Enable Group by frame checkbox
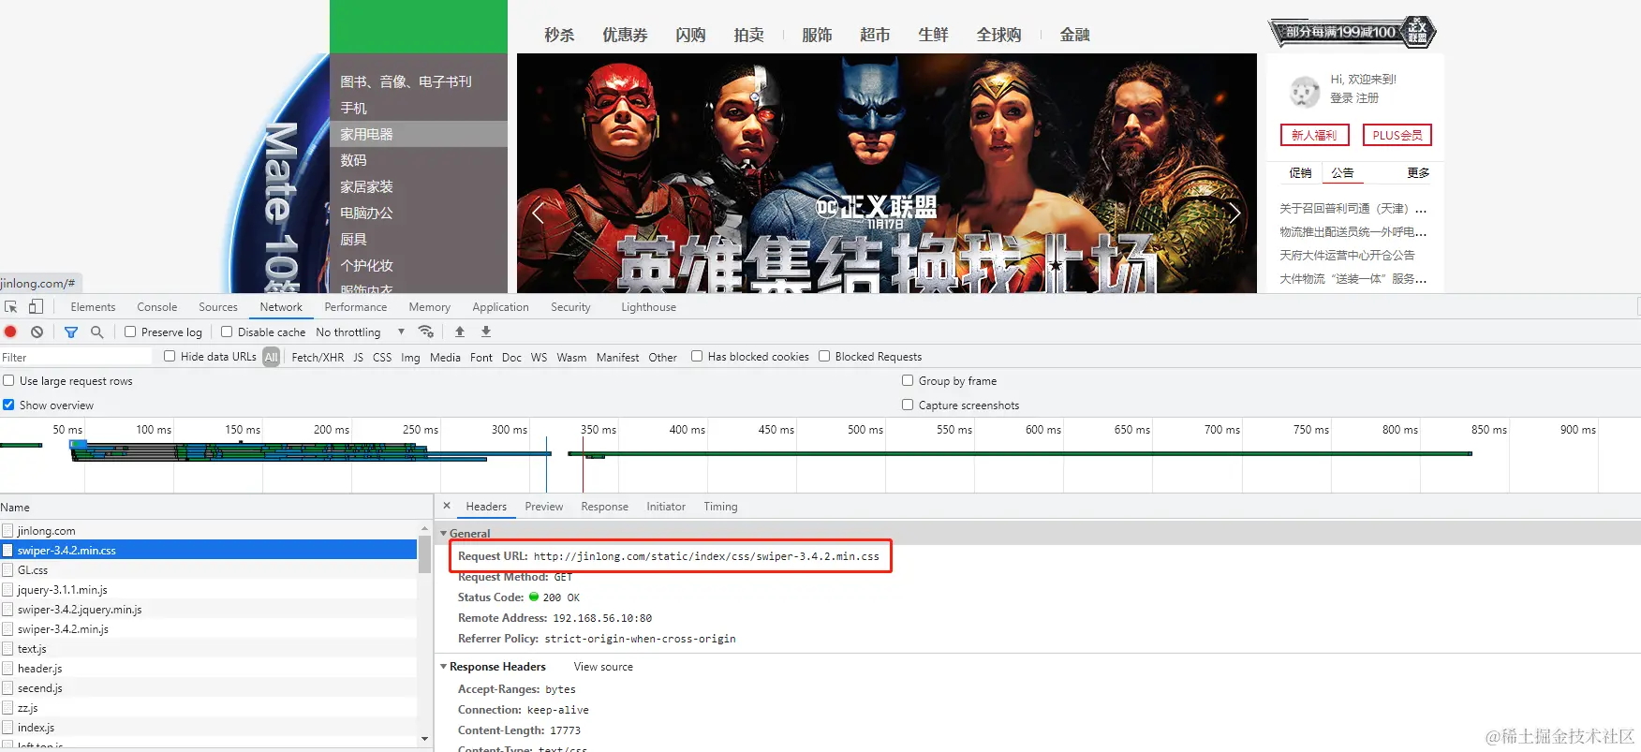 [x=908, y=380]
